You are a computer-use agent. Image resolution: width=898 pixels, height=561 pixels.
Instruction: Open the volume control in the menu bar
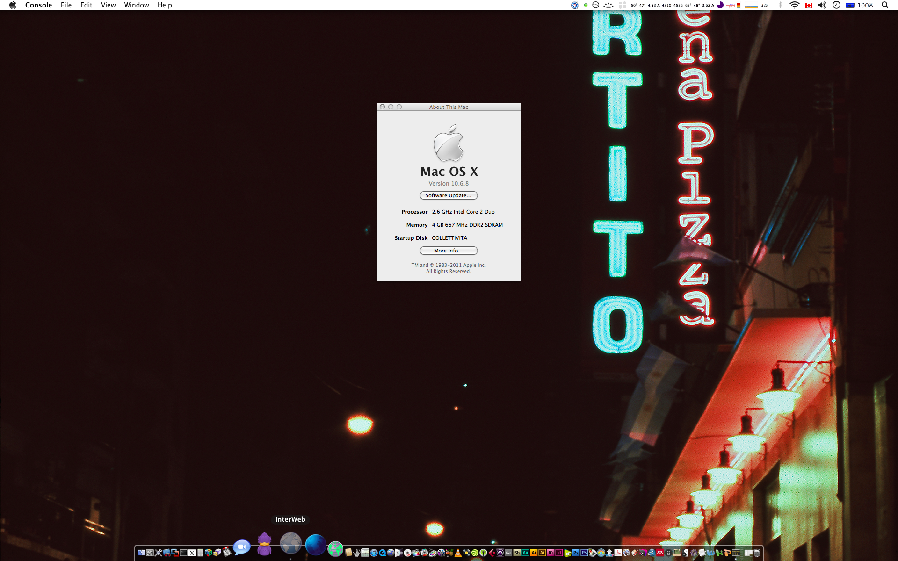(822, 5)
